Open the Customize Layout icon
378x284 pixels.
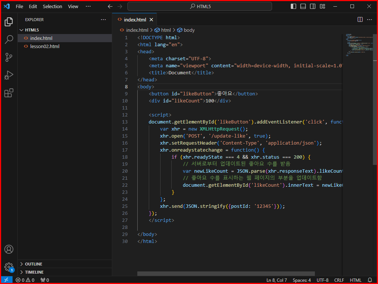323,6
